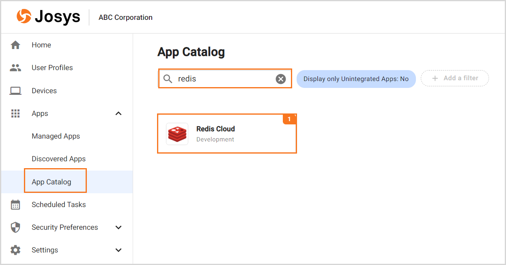The image size is (506, 265).
Task: Toggle Display only Unintegrated Apps filter
Action: pyautogui.click(x=356, y=79)
